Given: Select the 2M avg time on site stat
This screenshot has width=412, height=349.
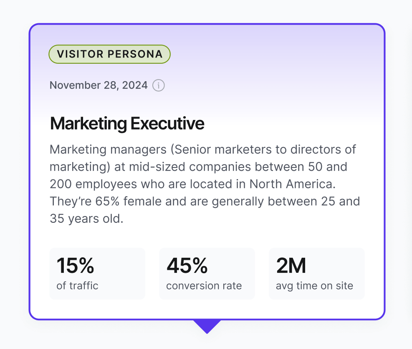Looking at the screenshot, I should pyautogui.click(x=316, y=273).
